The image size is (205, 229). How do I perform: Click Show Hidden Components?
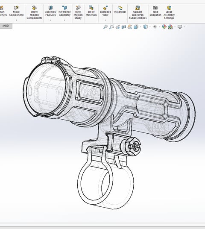click(x=34, y=12)
